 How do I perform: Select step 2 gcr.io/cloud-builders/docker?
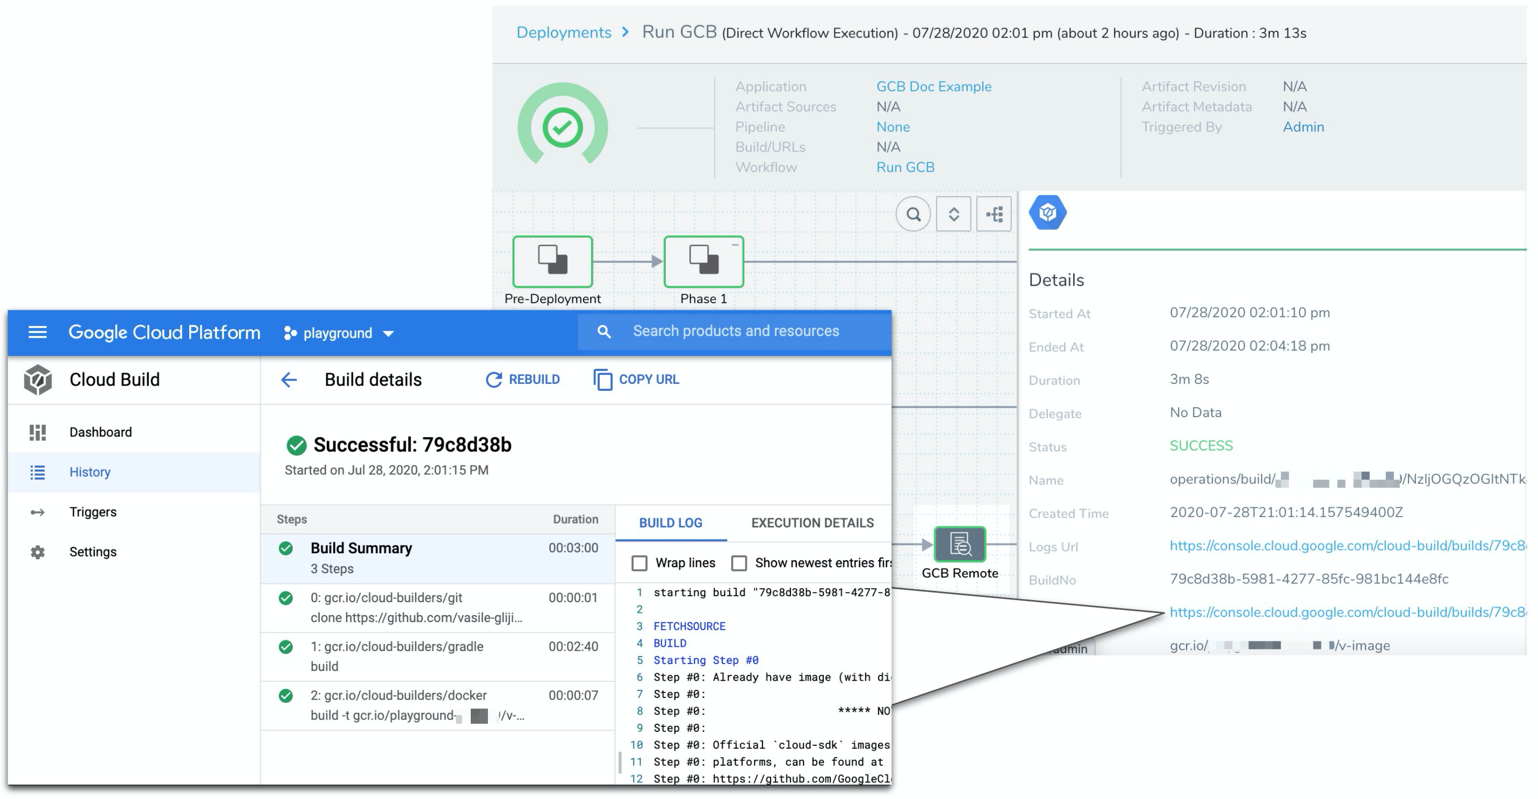point(437,706)
